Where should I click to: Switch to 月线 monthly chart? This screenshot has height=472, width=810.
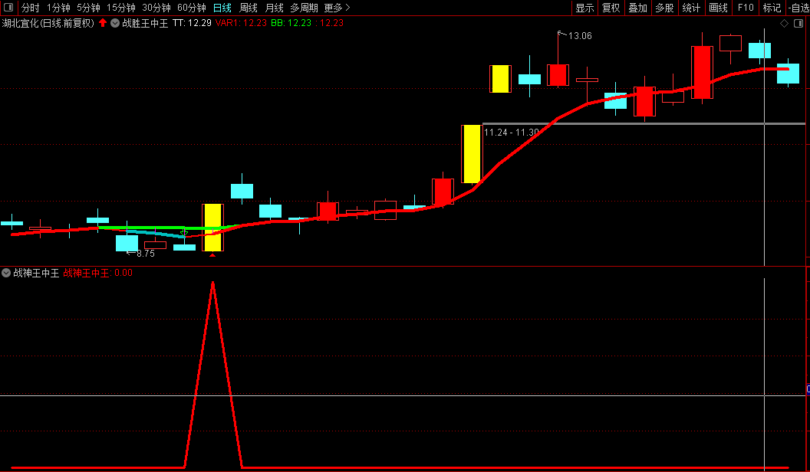[x=275, y=8]
